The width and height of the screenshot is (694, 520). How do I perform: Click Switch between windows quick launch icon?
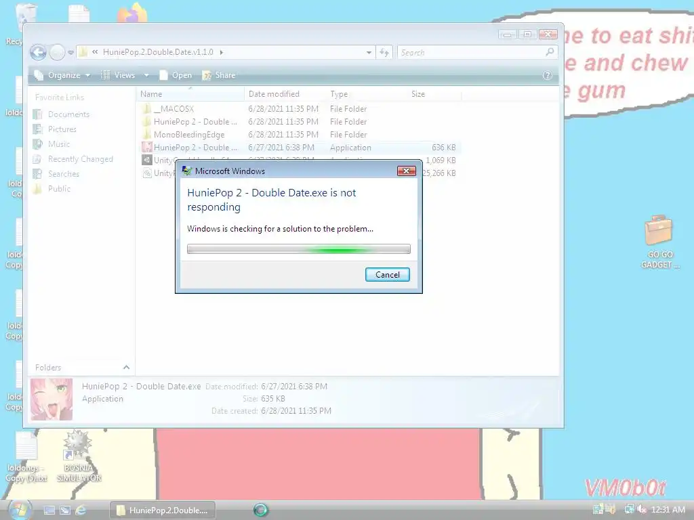tap(65, 511)
